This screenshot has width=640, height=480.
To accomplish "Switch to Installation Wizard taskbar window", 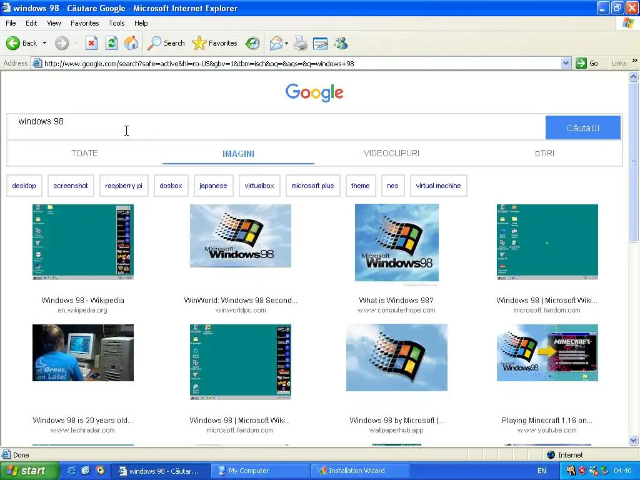I will (361, 471).
